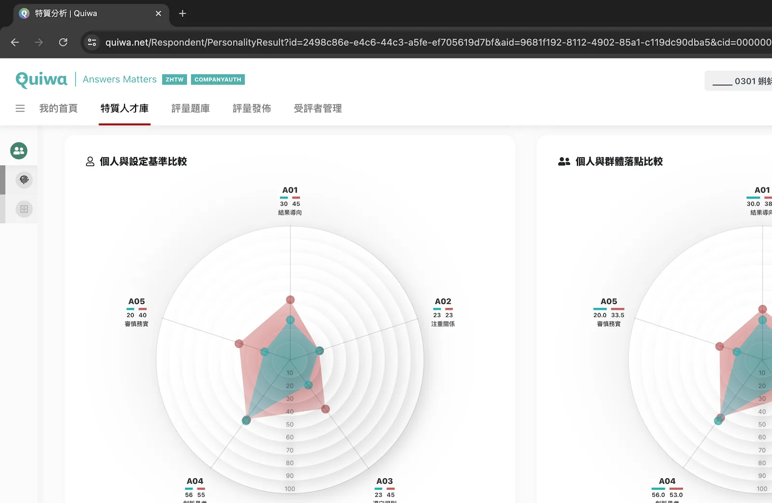Click the value 33.5 under right A05
Screen dimensions: 772x503
click(618, 315)
